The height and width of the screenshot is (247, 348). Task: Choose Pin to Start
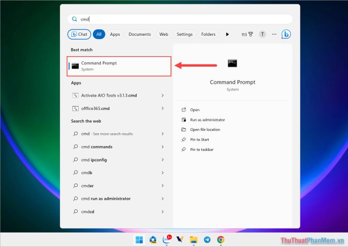[x=199, y=140]
